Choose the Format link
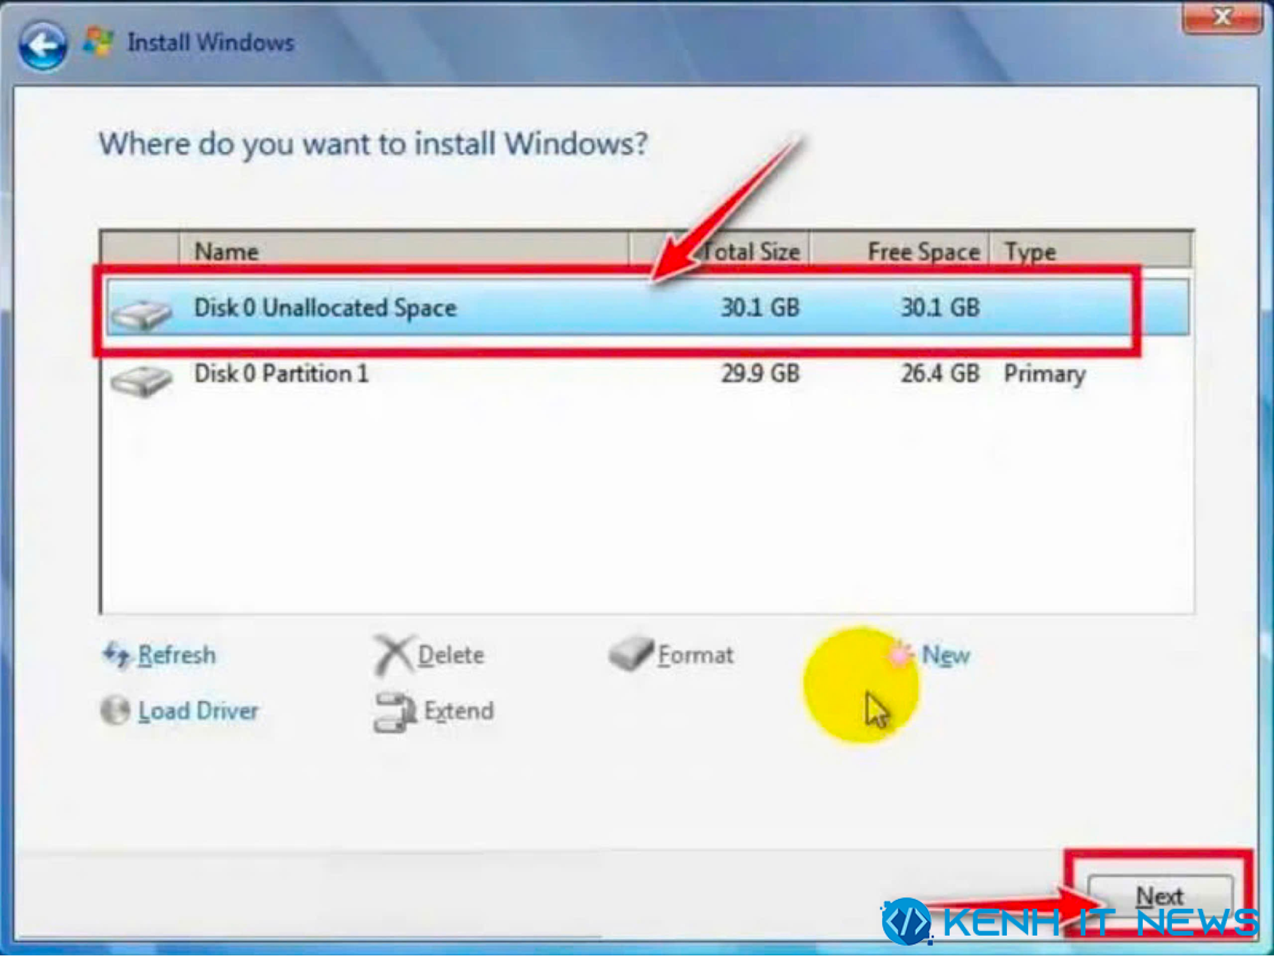The height and width of the screenshot is (956, 1274). point(695,655)
